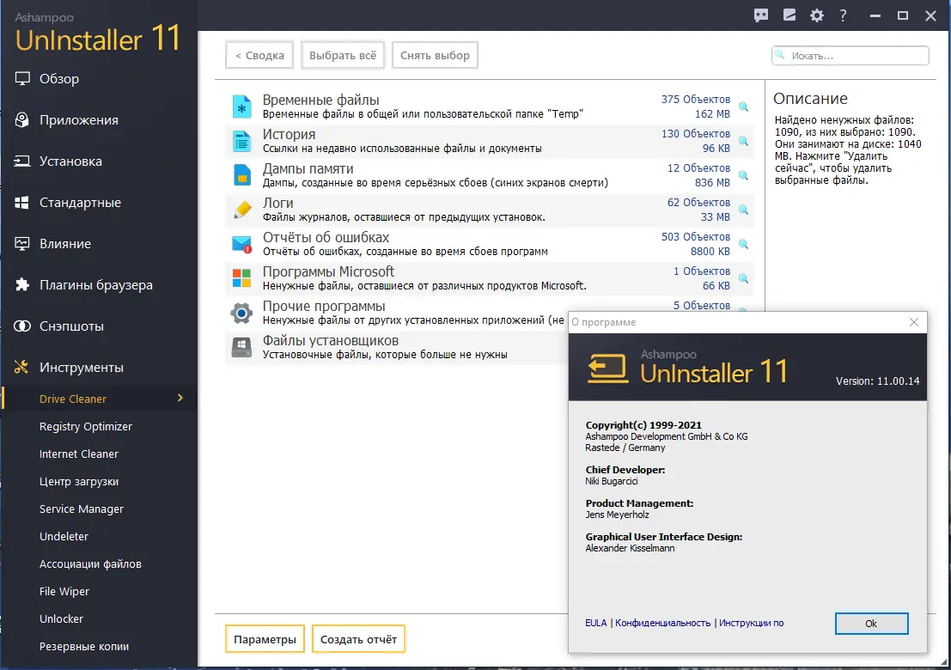Click the Отчёты об ошибках error icon
The width and height of the screenshot is (951, 670).
(241, 243)
